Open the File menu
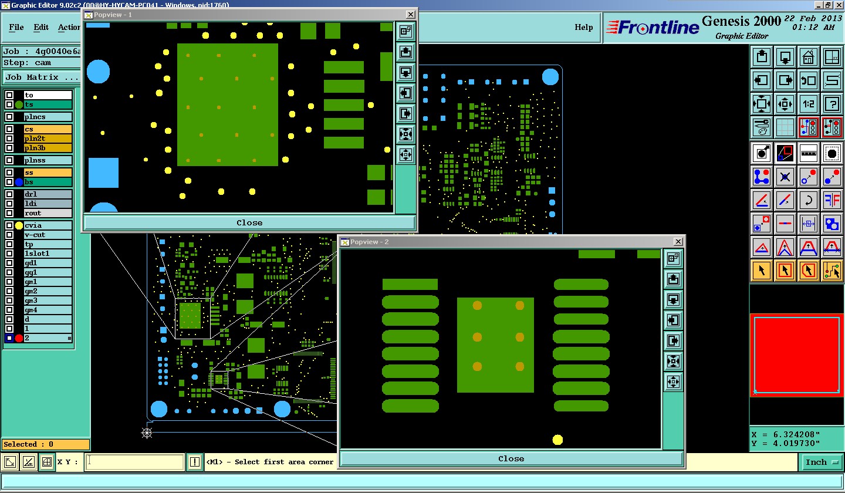This screenshot has width=845, height=493. point(16,27)
